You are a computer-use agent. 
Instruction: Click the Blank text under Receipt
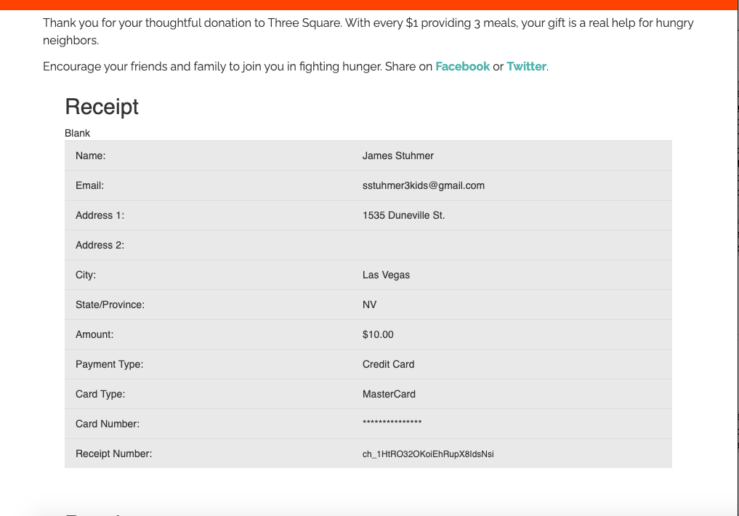click(77, 133)
